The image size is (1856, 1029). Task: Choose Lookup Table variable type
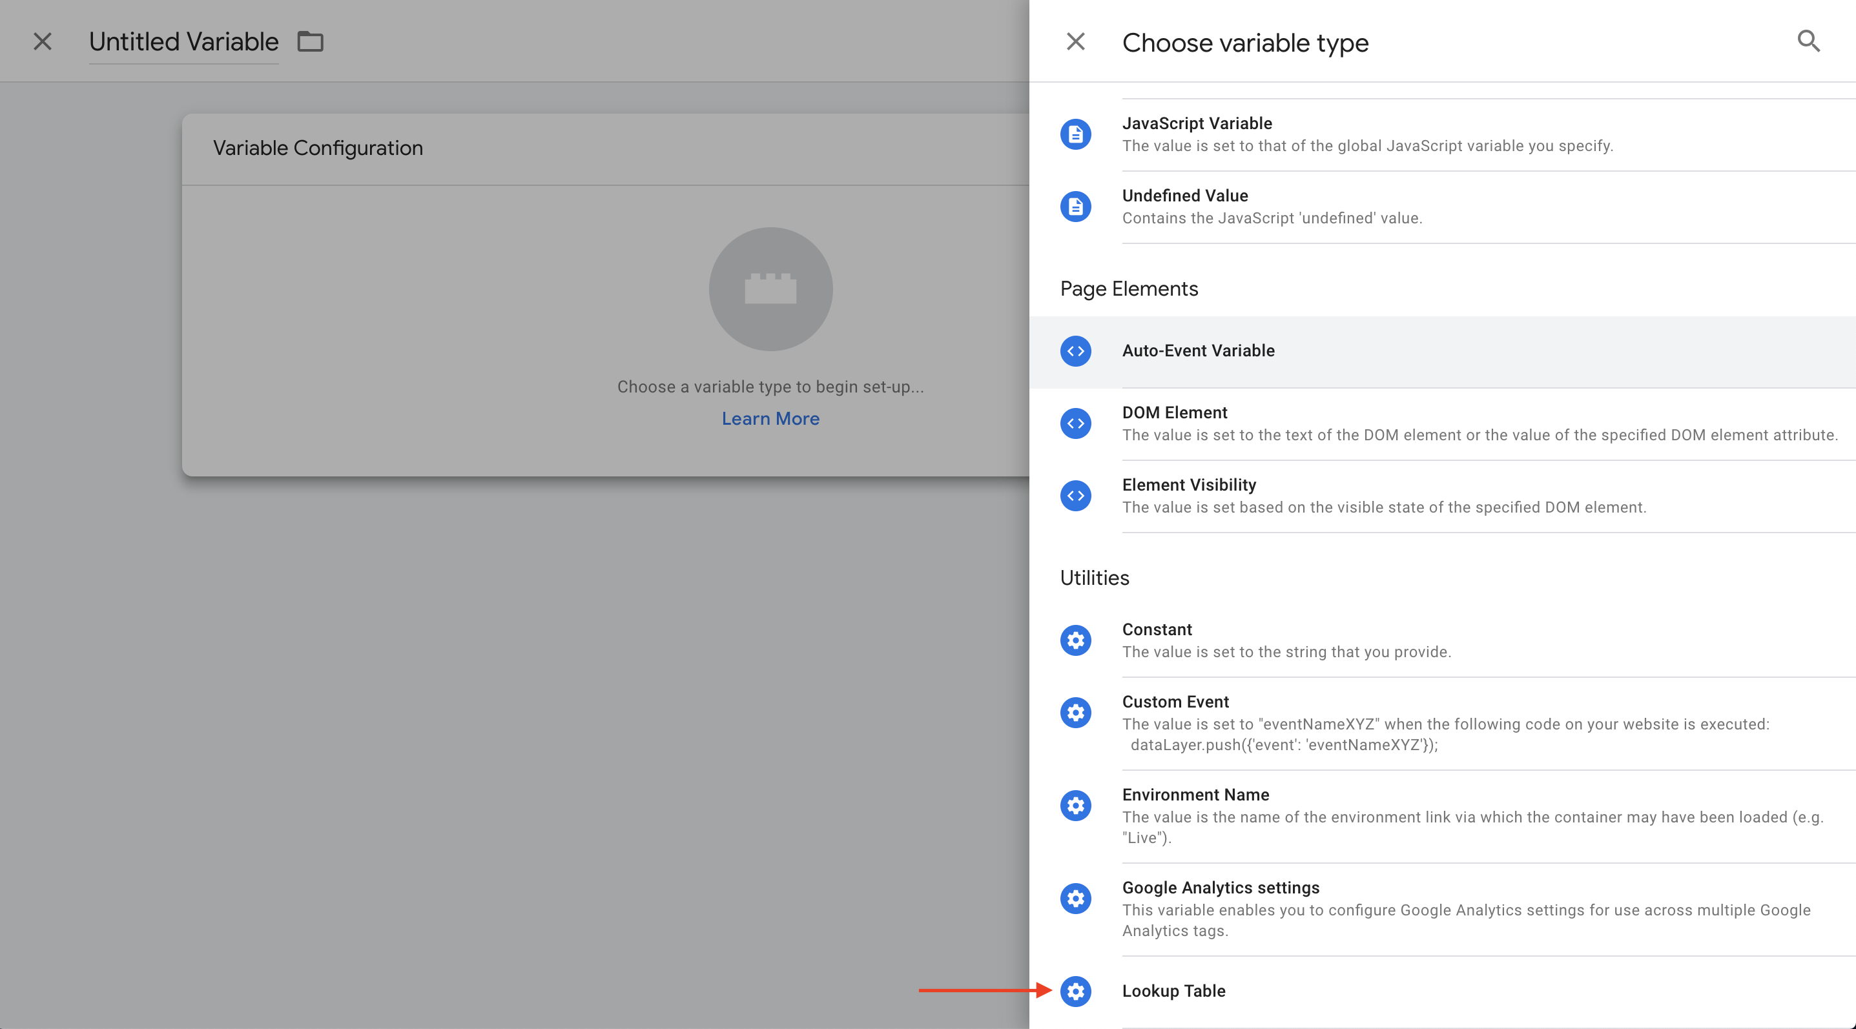point(1443,992)
